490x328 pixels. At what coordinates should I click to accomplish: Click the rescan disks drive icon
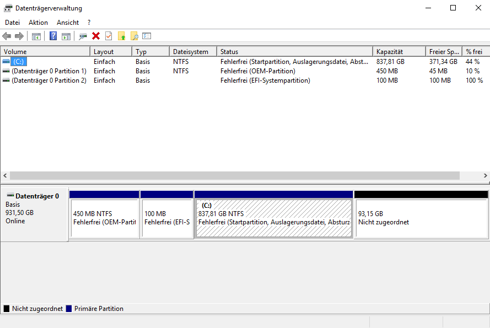point(83,36)
